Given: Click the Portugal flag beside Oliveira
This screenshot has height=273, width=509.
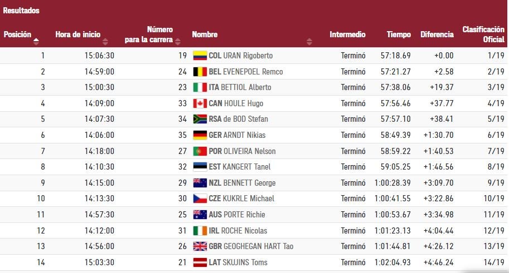Looking at the screenshot, I should (200, 151).
